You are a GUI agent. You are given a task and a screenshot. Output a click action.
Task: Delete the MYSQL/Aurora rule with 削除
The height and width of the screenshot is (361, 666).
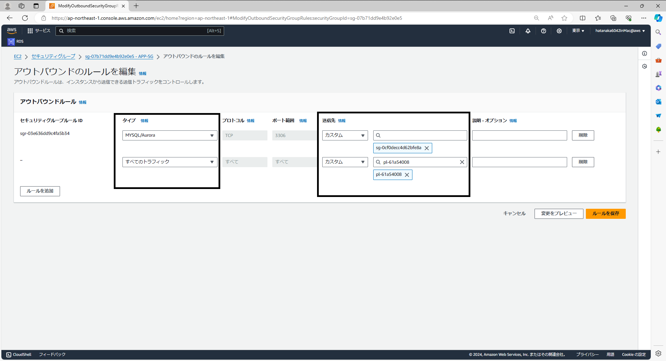pos(583,135)
